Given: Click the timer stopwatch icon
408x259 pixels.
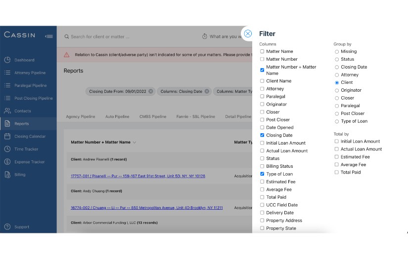Looking at the screenshot, I should [x=205, y=37].
